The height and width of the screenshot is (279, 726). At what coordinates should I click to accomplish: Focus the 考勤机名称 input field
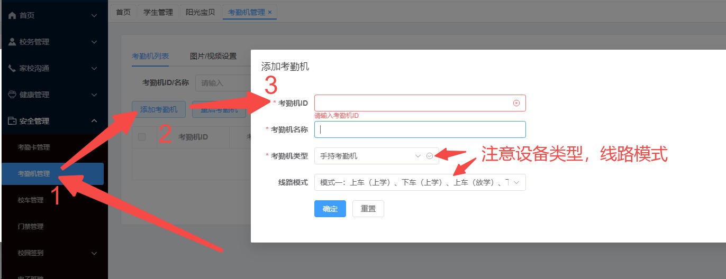point(420,129)
